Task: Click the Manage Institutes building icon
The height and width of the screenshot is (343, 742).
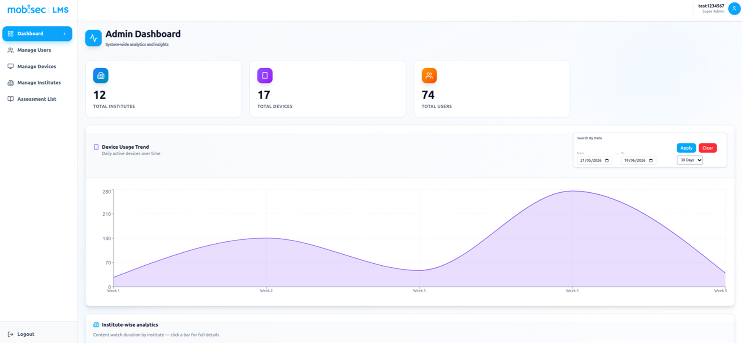Action: [11, 83]
